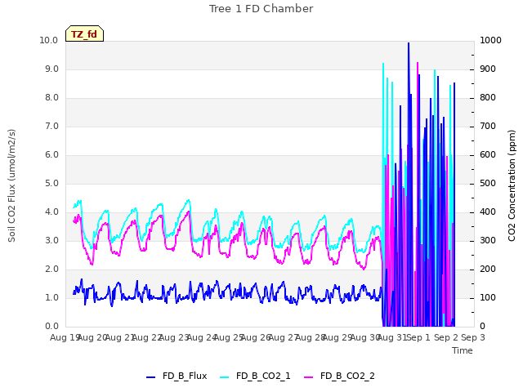
Task: Click the 2.0 left axis tick label
Action: (51, 269)
